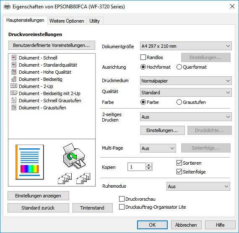Click the Kopien number field
Viewport: 239px width, 233px height.
click(137, 167)
